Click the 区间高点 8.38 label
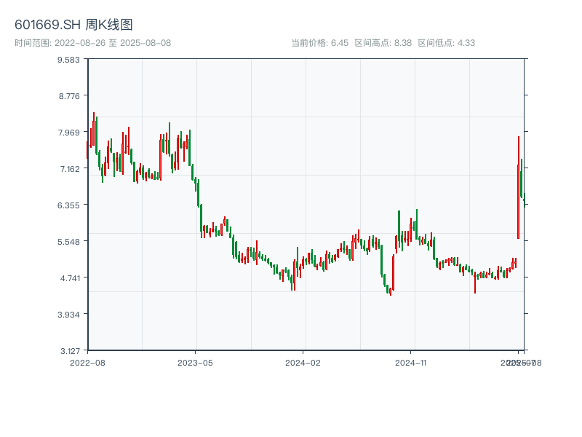Viewport: 582px width, 437px height. tap(383, 43)
